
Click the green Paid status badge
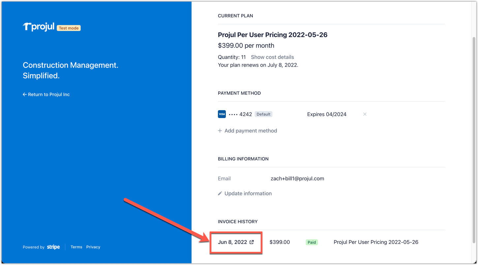[312, 242]
